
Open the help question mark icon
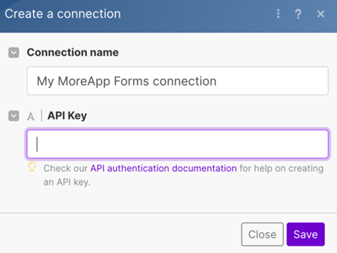tap(298, 14)
